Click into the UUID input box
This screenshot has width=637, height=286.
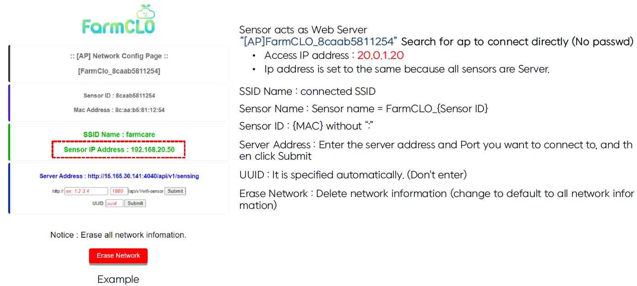114,203
